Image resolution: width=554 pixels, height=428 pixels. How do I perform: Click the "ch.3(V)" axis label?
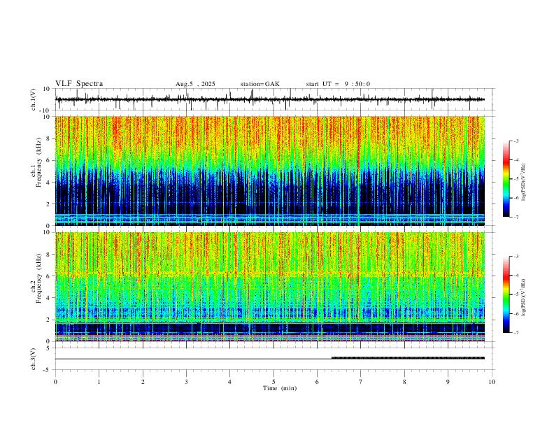(x=34, y=359)
